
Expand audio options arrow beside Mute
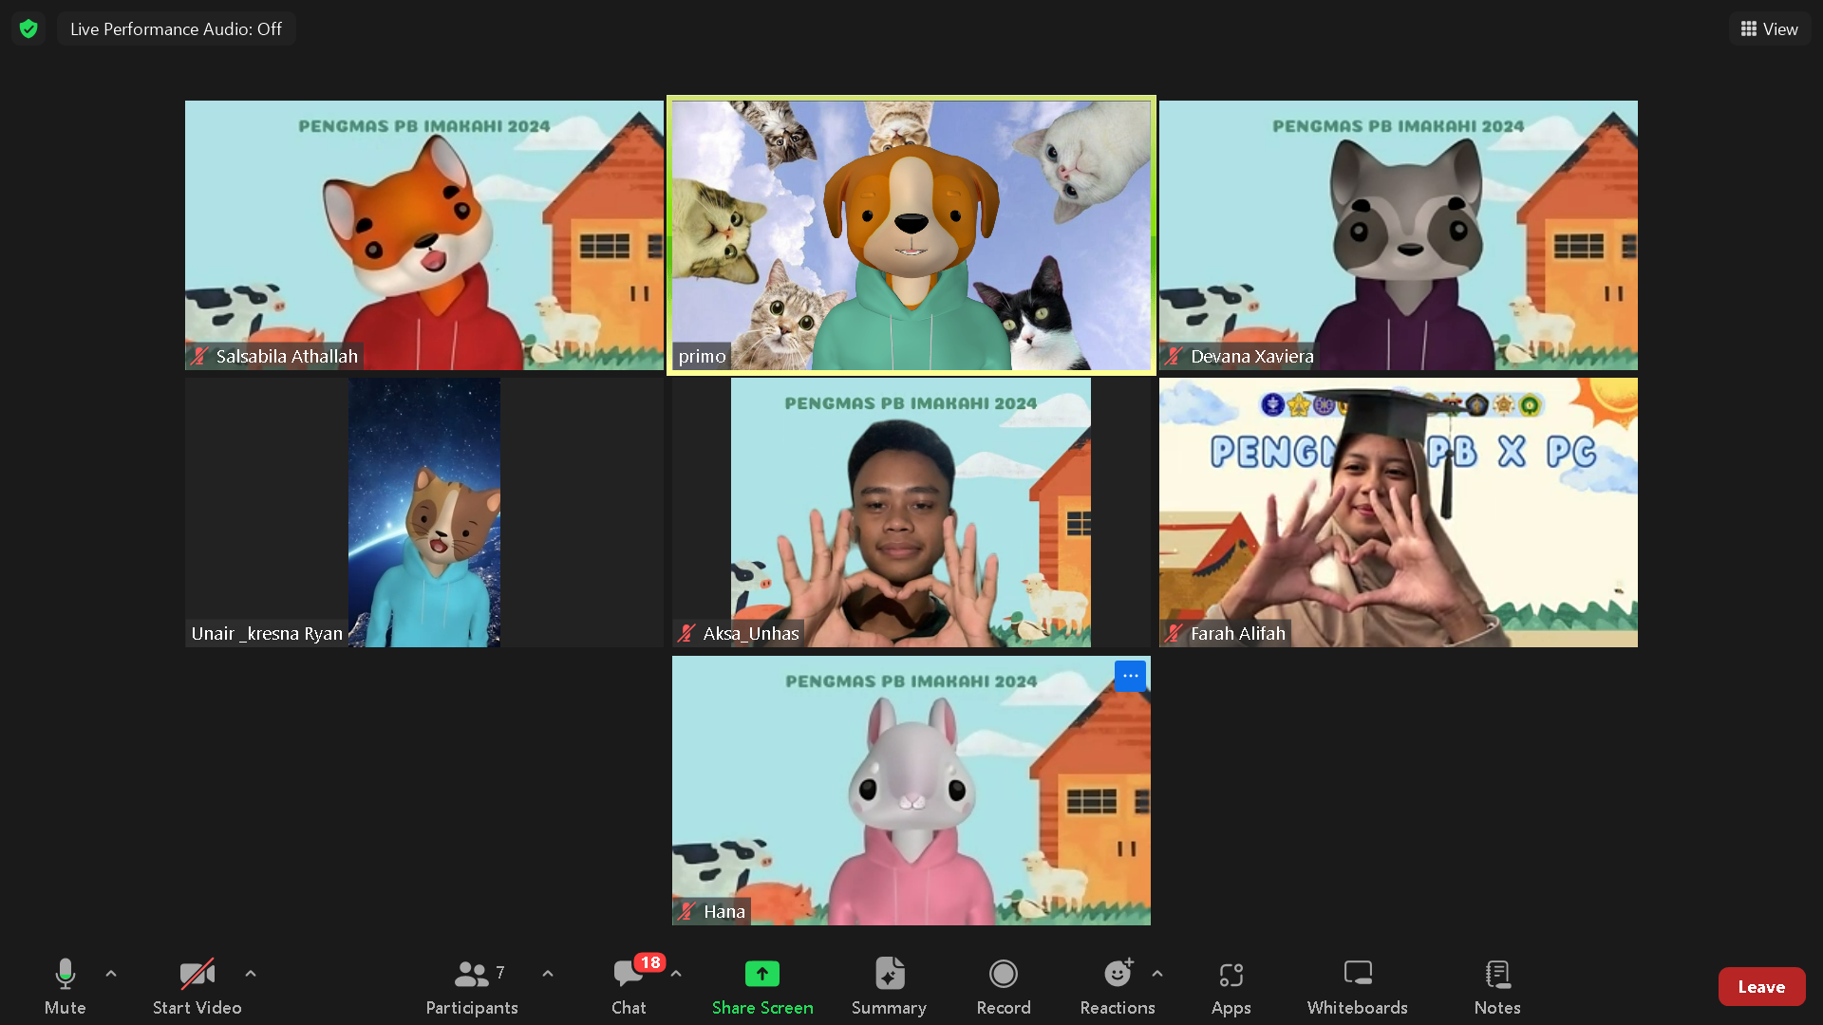pos(111,974)
